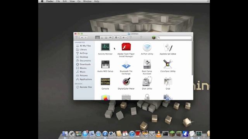
Task: Open the File menu
Action: pyautogui.click(x=58, y=1)
